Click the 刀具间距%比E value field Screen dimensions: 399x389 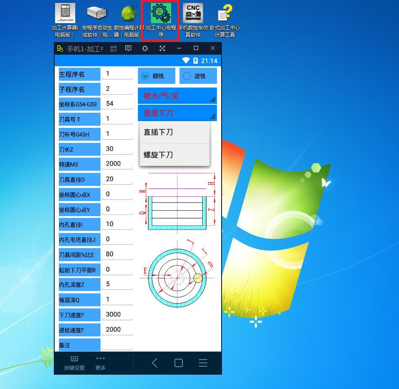click(x=117, y=254)
